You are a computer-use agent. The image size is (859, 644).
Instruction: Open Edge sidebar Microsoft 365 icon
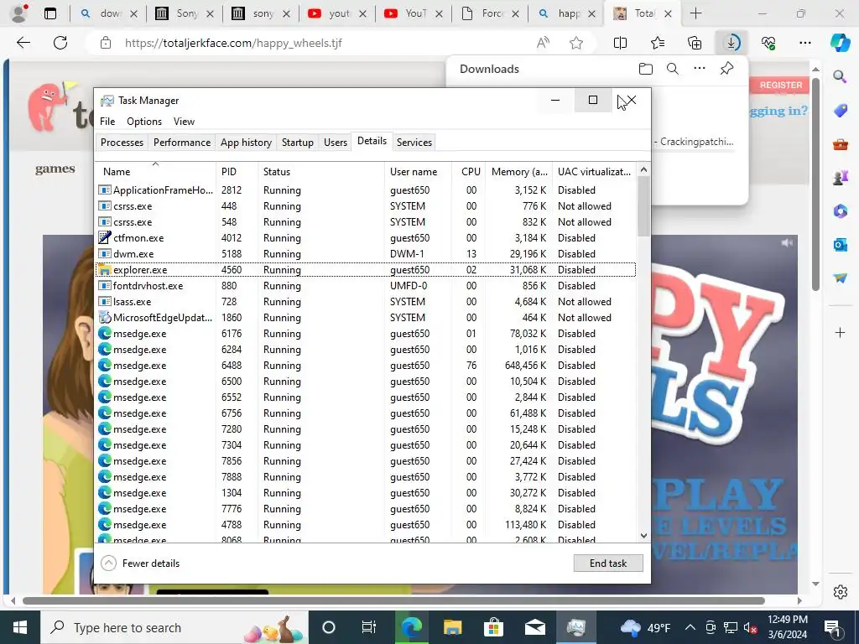[x=840, y=210]
